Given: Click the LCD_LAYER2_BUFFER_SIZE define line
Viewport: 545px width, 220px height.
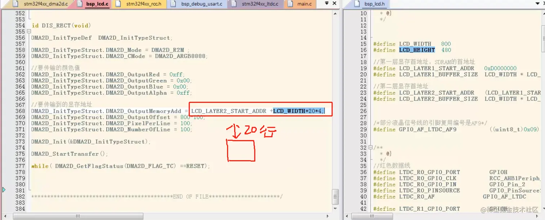Looking at the screenshot, I should [x=457, y=99].
